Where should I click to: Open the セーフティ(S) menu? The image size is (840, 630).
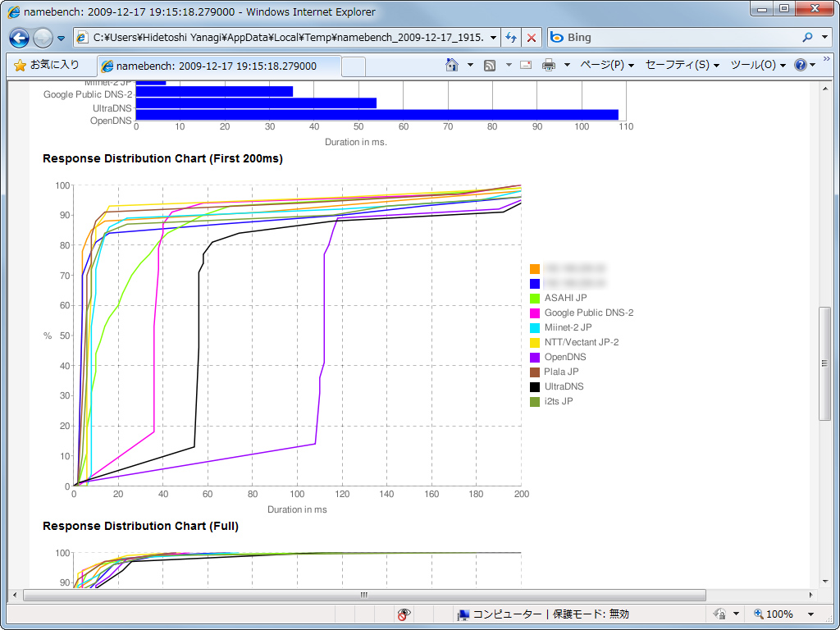click(682, 65)
